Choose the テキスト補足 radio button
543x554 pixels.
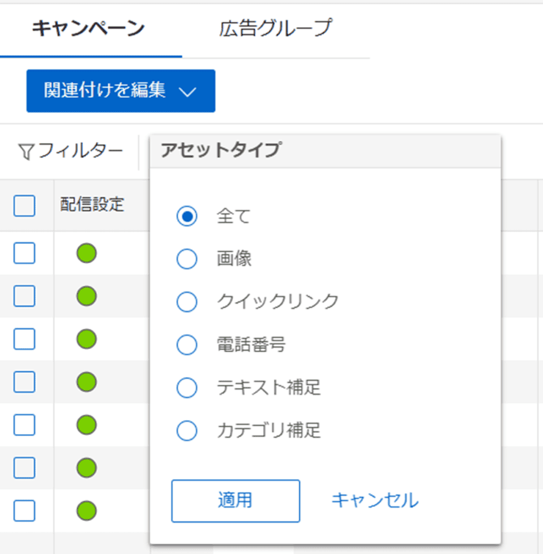(x=187, y=387)
